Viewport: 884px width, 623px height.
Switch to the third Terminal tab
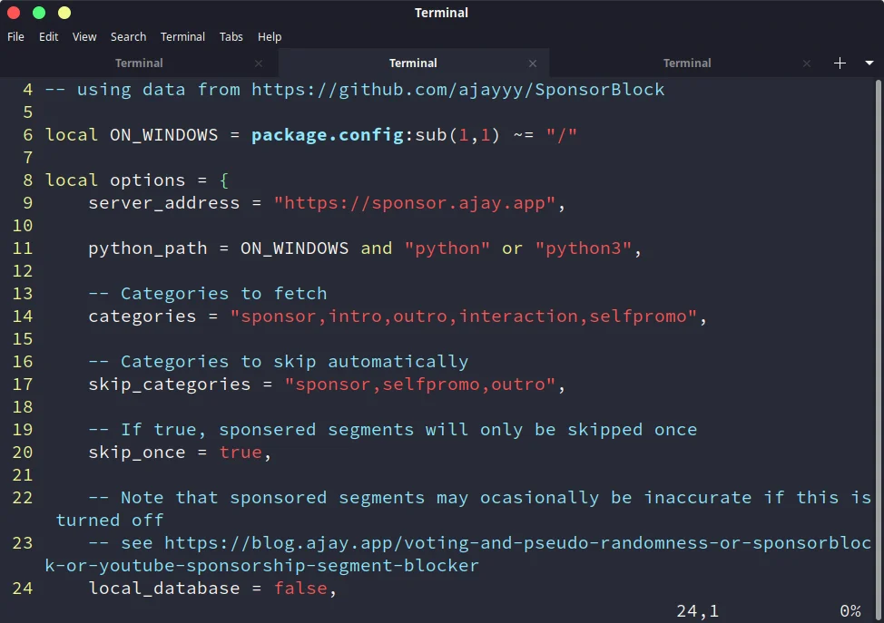[x=686, y=63]
